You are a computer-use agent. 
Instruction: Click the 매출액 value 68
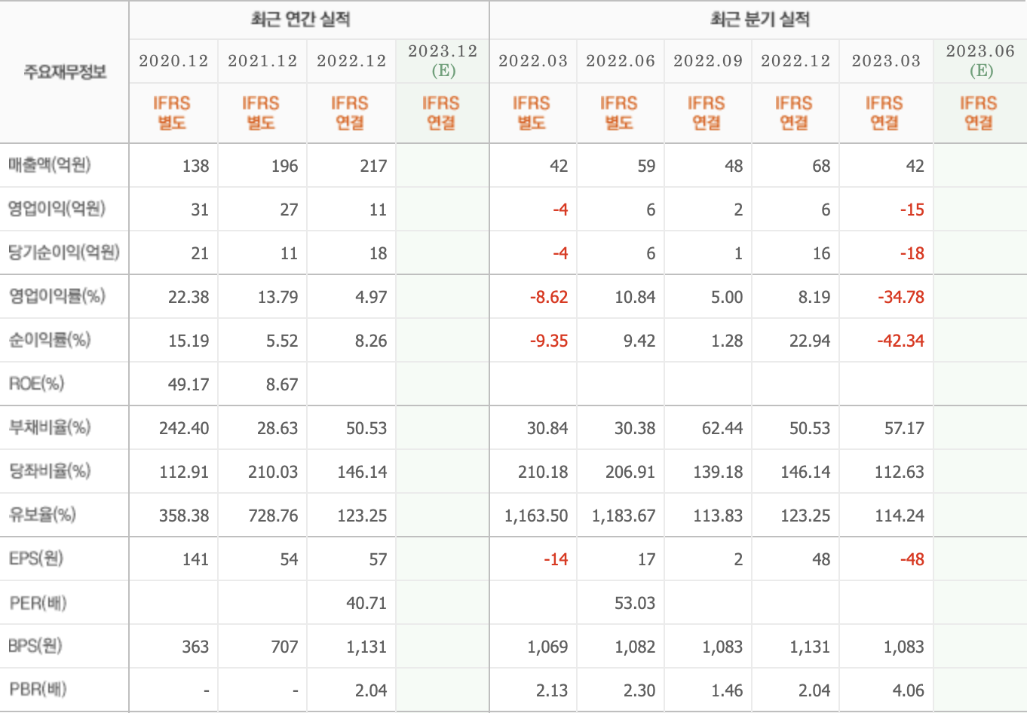(821, 166)
